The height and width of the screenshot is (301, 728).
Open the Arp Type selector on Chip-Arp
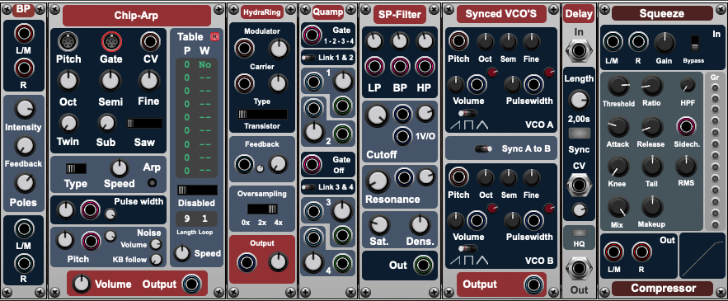76,168
